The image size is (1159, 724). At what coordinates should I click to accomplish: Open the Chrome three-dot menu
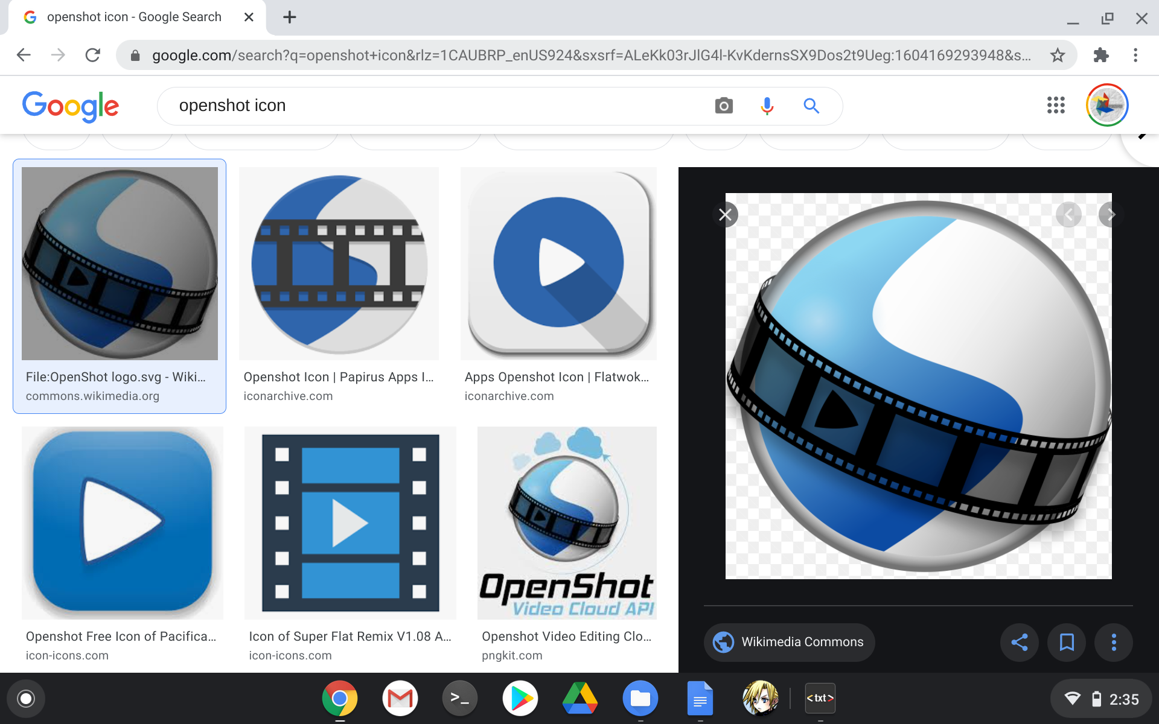click(1135, 55)
